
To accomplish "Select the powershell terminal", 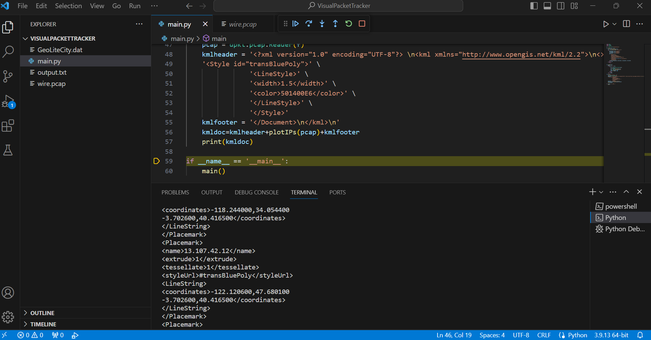I will (621, 206).
